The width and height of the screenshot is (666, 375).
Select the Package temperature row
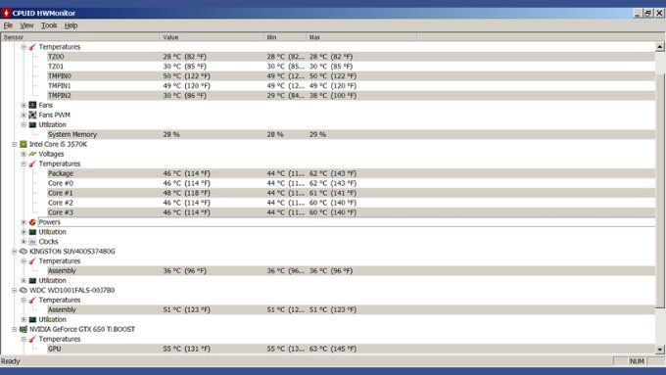pyautogui.click(x=351, y=173)
